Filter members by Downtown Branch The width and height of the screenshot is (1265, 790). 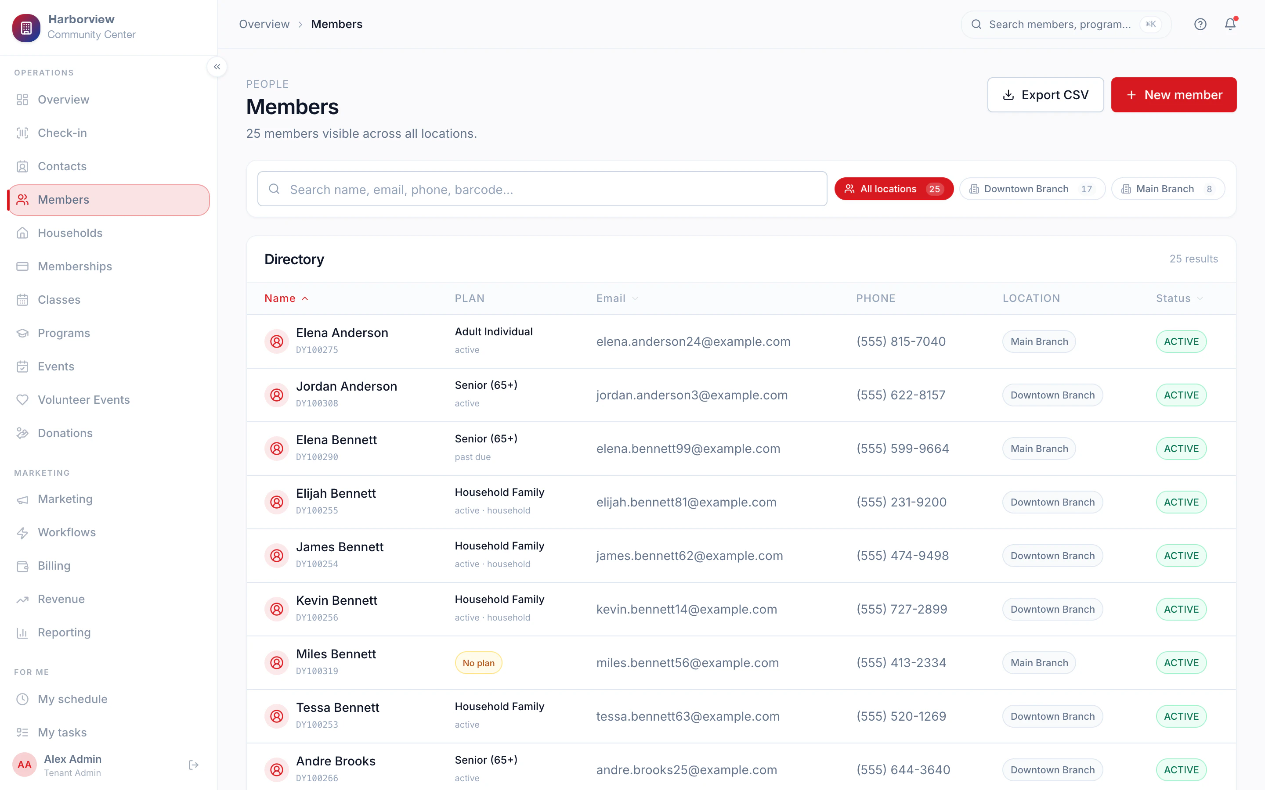(x=1032, y=189)
